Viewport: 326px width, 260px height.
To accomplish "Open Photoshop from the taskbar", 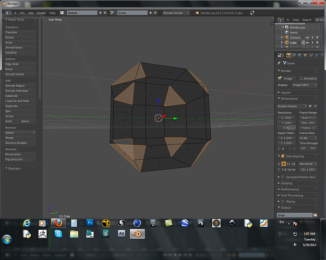I will coord(90,223).
